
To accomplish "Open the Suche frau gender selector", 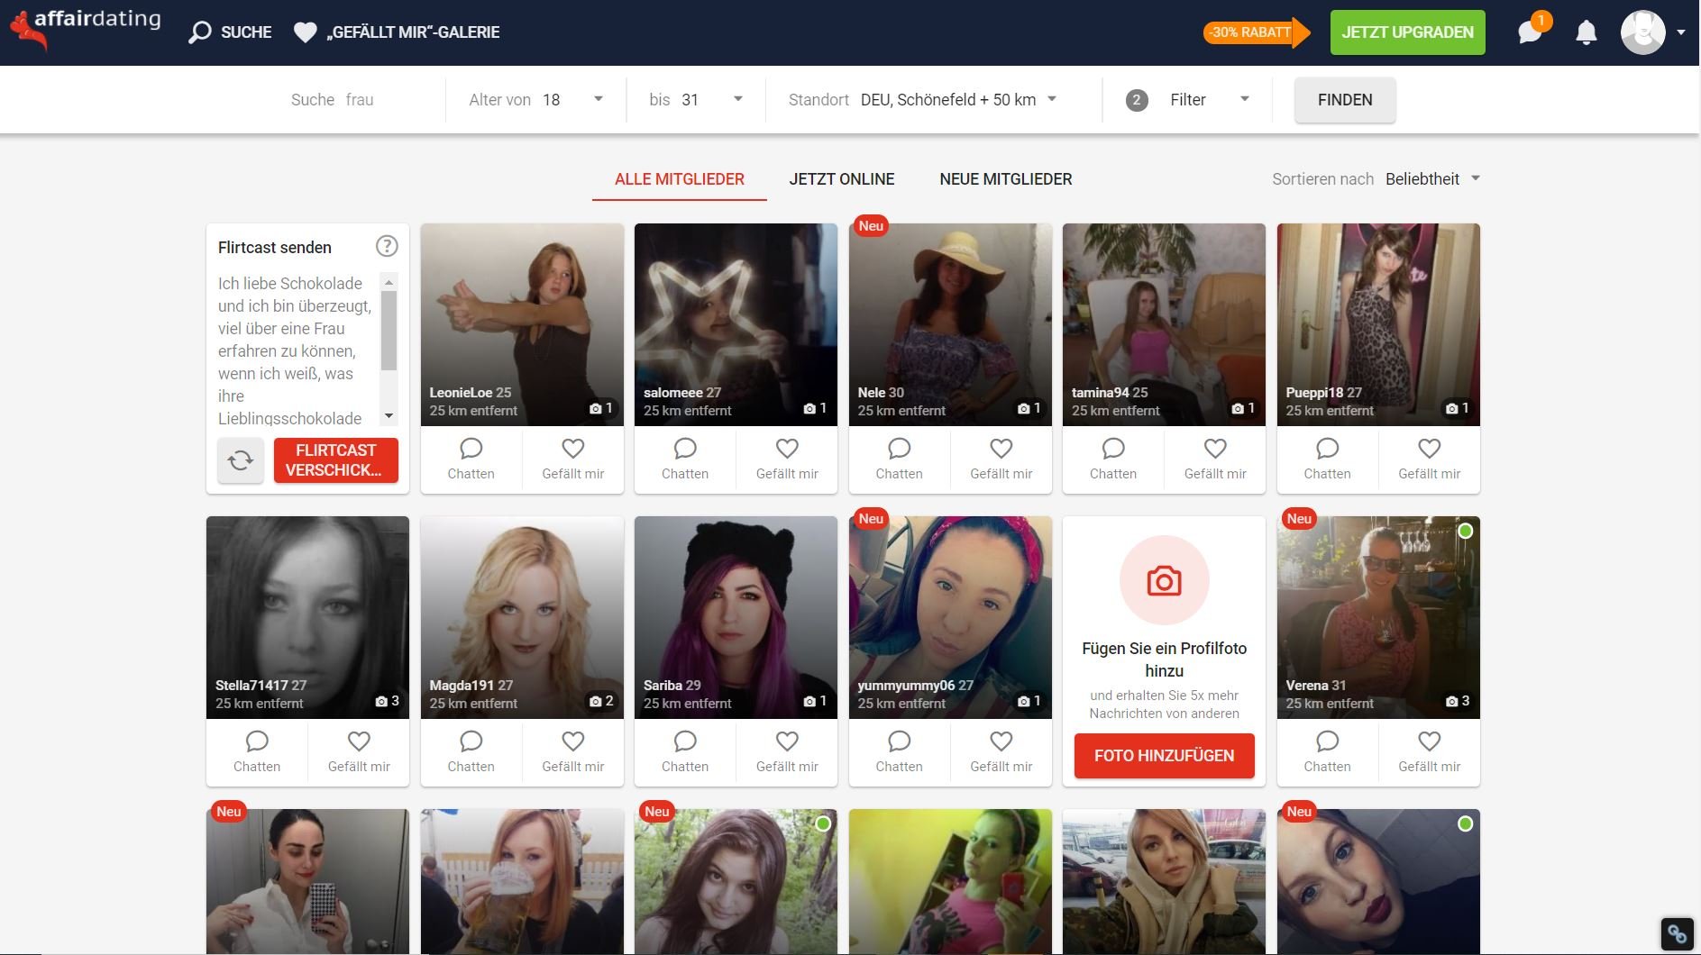I will 332,100.
